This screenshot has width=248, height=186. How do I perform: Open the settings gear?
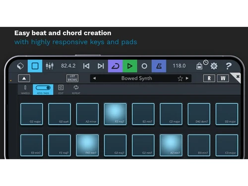(214, 66)
